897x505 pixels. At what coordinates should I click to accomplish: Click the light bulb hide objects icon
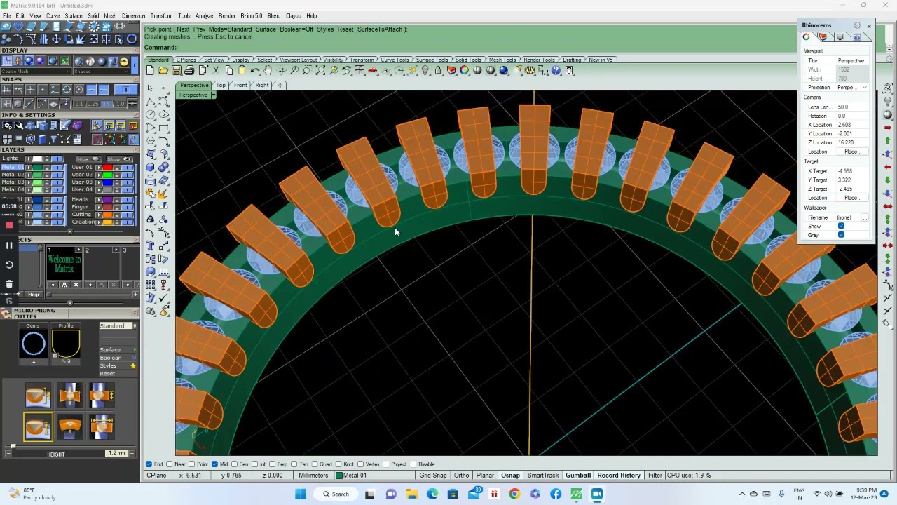[x=425, y=71]
